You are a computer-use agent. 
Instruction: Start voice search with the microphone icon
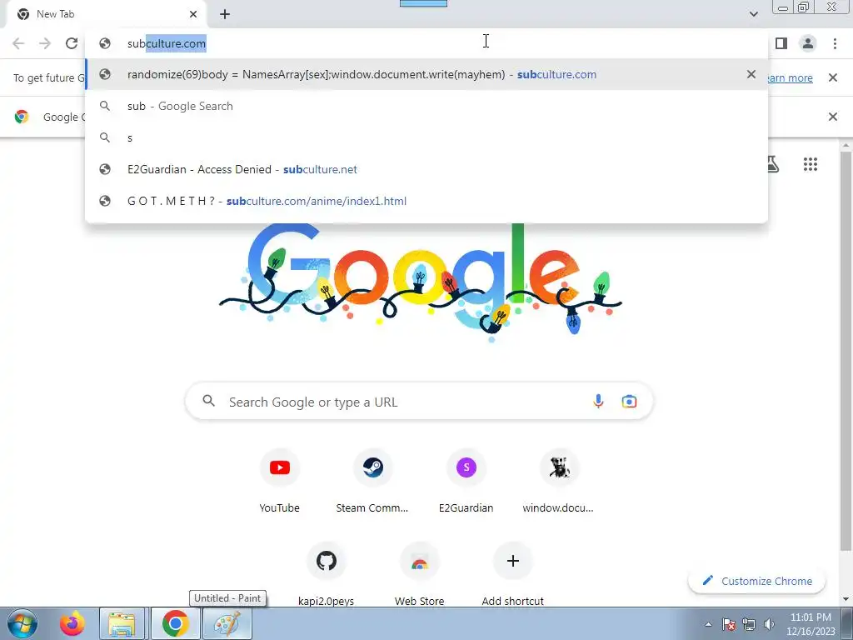point(598,402)
